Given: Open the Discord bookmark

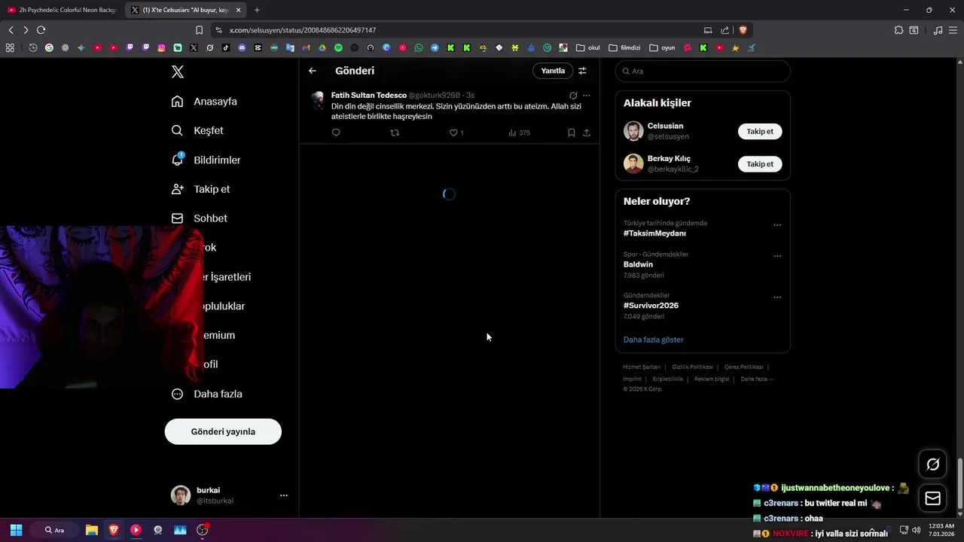Looking at the screenshot, I should point(242,47).
